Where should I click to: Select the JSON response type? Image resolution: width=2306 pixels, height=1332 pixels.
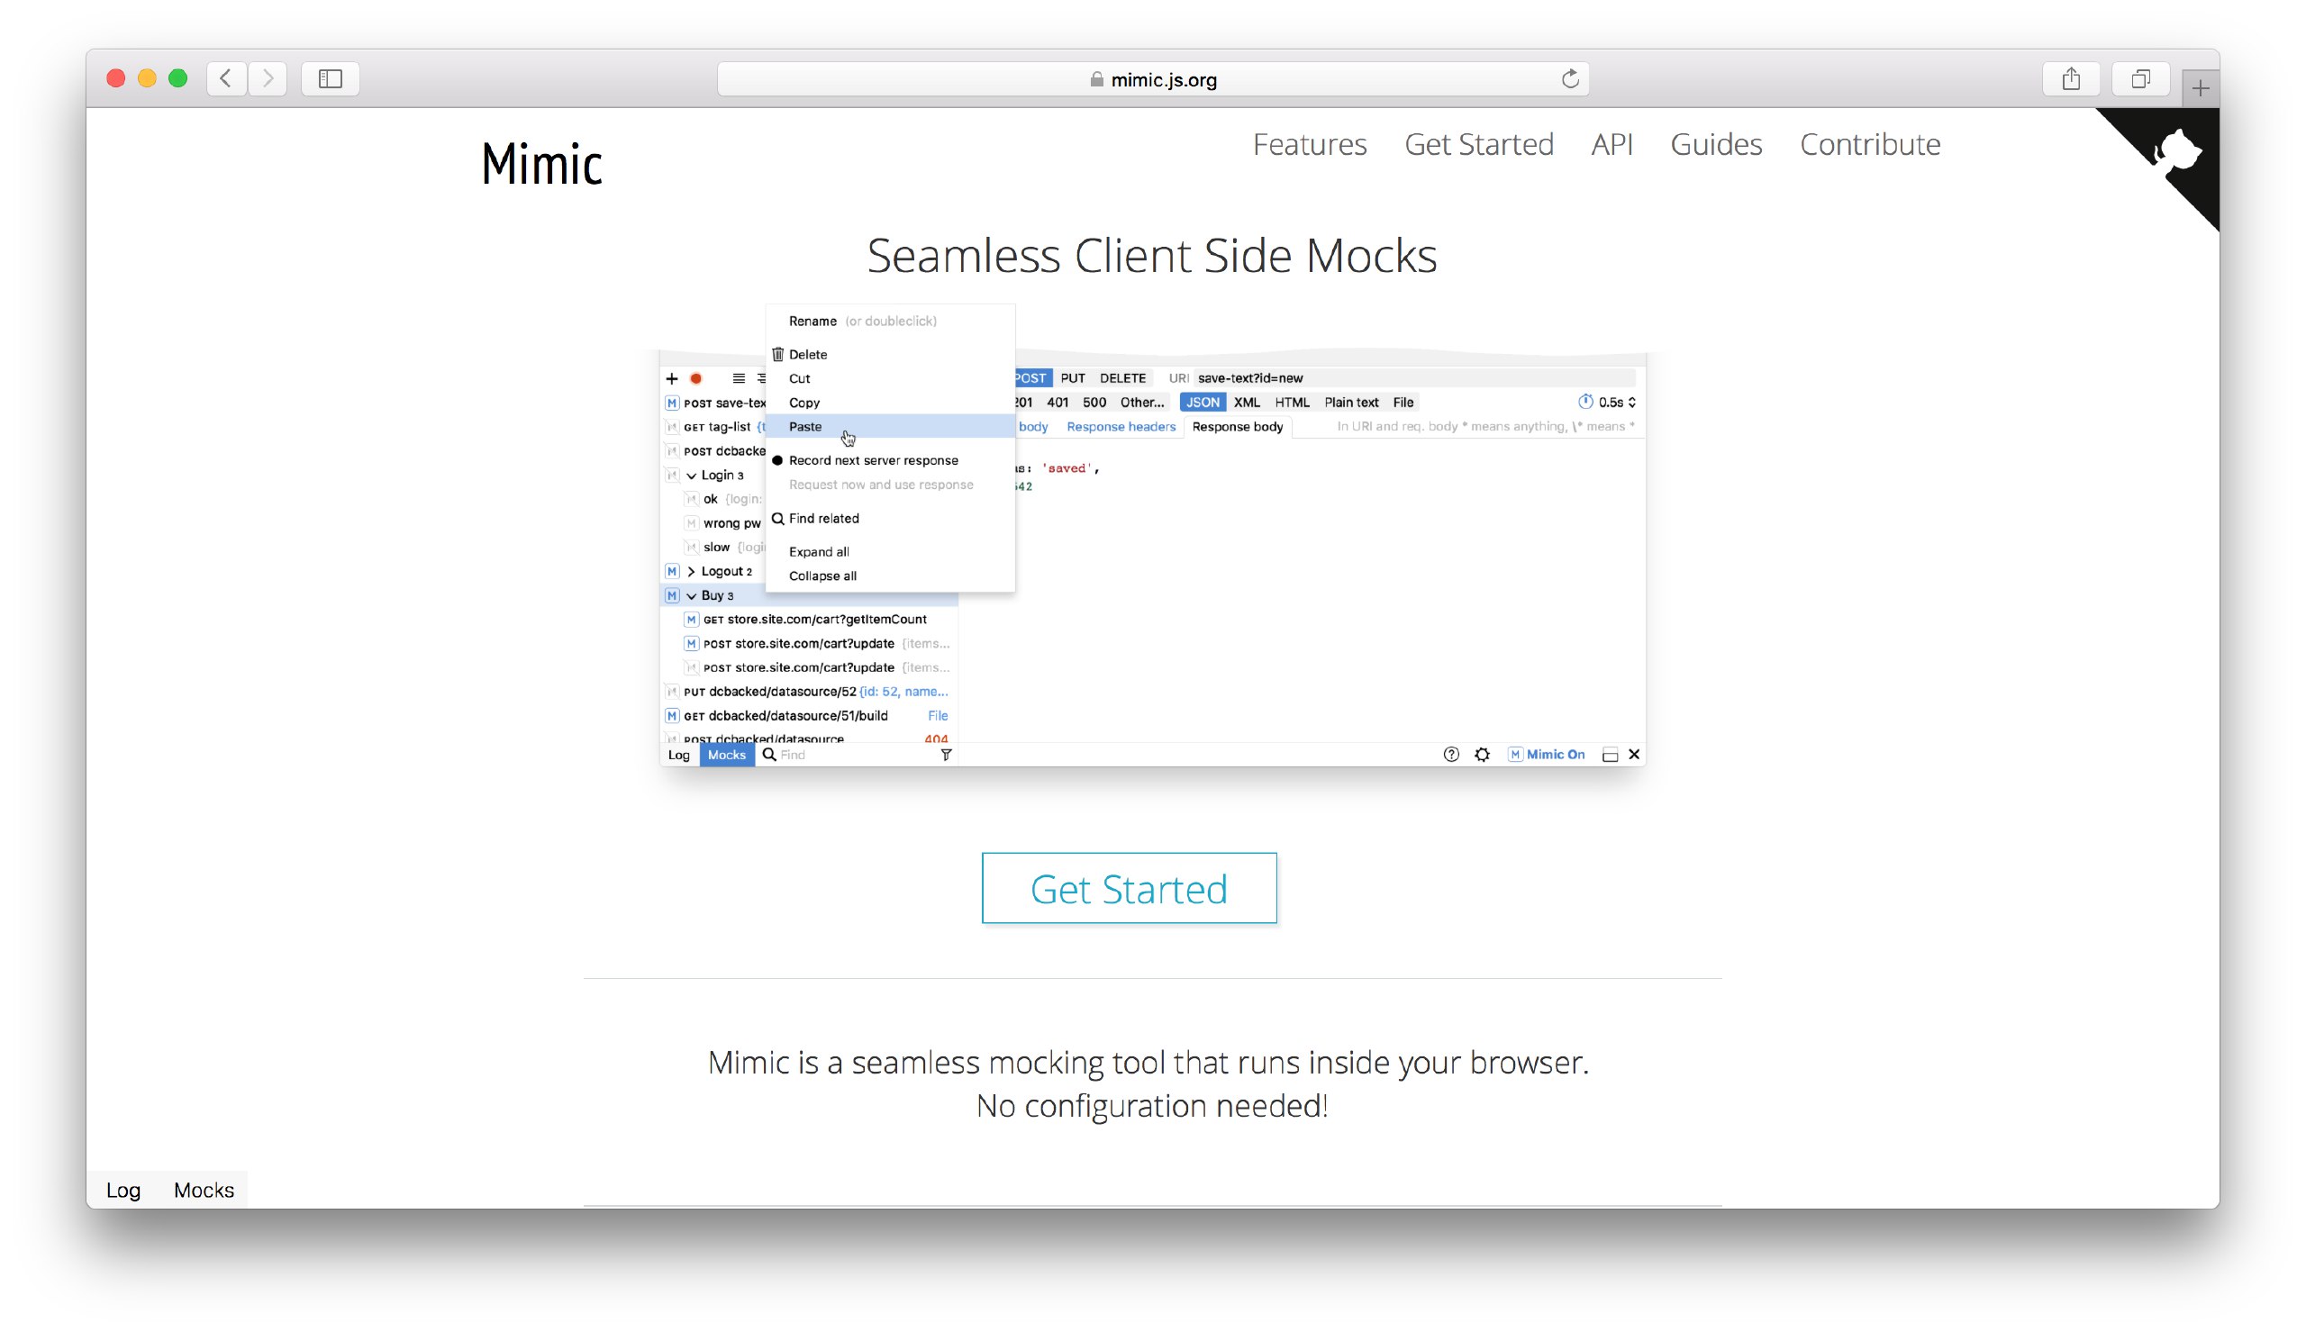[1202, 402]
